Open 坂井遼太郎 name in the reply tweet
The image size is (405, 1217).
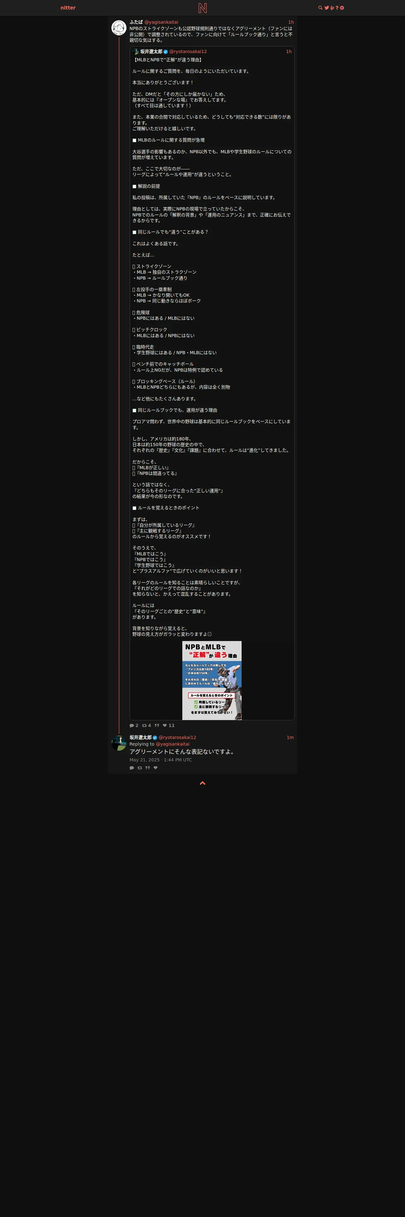(x=140, y=737)
